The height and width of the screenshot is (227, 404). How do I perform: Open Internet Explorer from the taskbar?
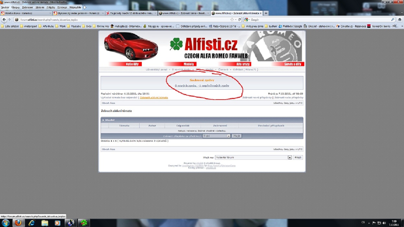(x=31, y=223)
